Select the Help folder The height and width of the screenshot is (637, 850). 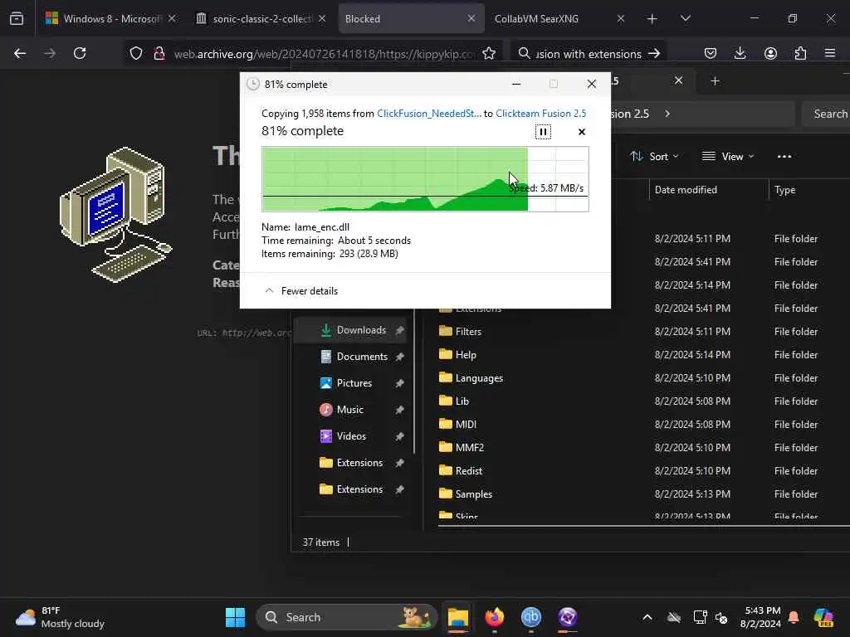(x=457, y=355)
